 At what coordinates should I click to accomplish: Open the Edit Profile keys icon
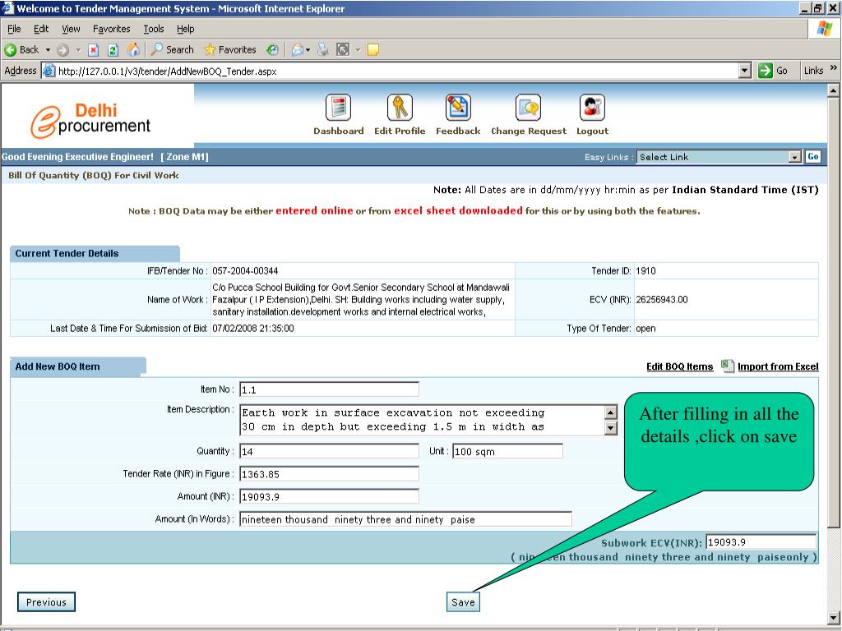click(400, 108)
